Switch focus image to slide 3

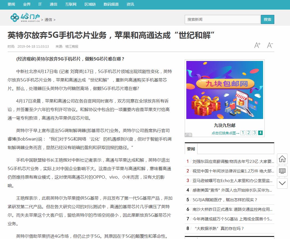tap(255, 133)
